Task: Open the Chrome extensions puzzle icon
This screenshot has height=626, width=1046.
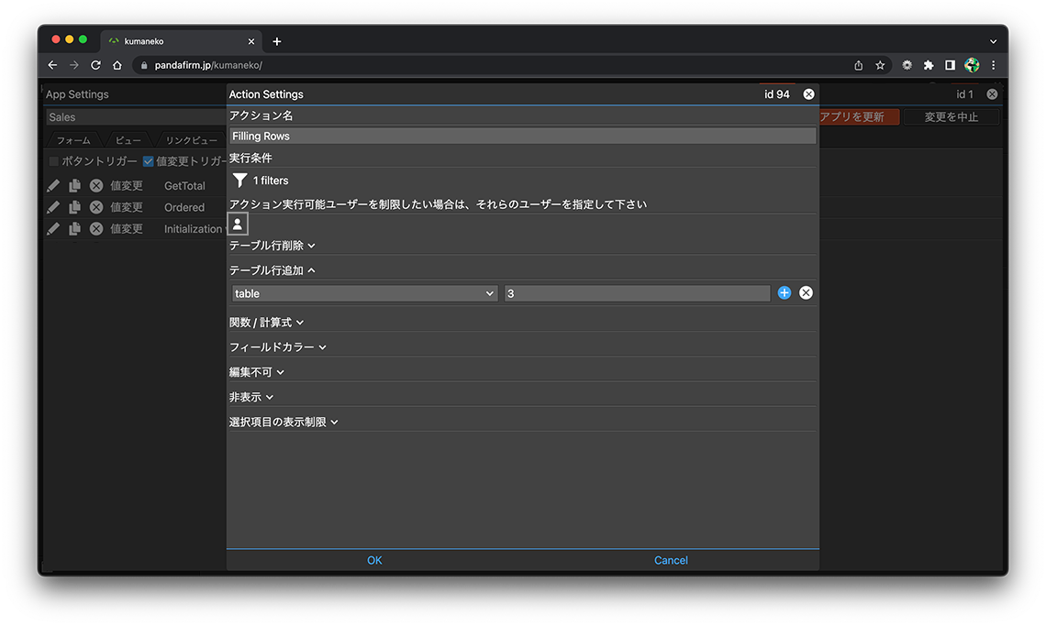Action: 929,65
